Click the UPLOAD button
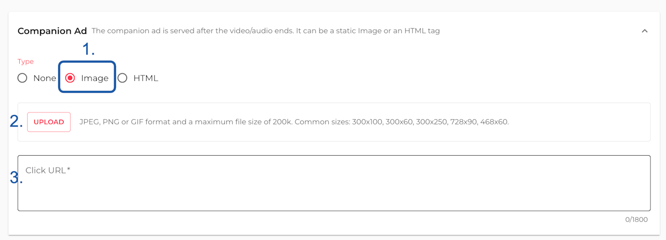 (49, 122)
